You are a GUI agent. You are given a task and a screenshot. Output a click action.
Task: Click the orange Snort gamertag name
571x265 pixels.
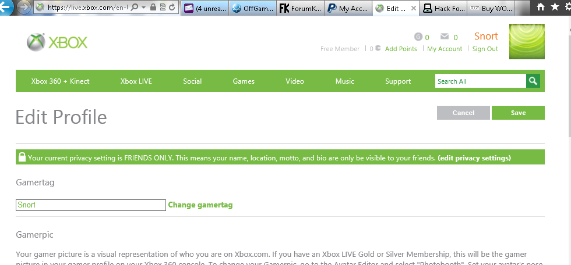pos(486,36)
